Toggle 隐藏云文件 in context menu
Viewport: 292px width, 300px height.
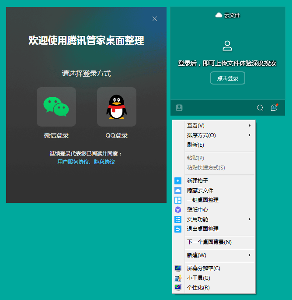pyautogui.click(x=200, y=191)
